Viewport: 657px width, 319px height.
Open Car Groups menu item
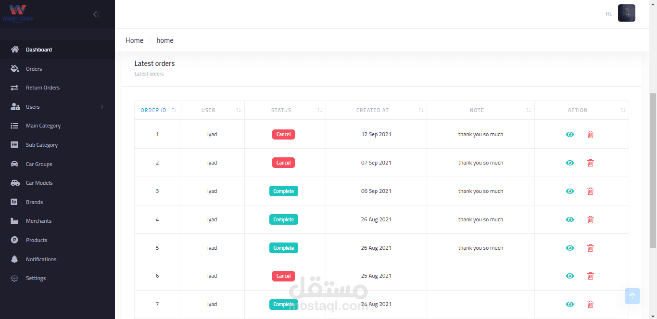[57, 164]
